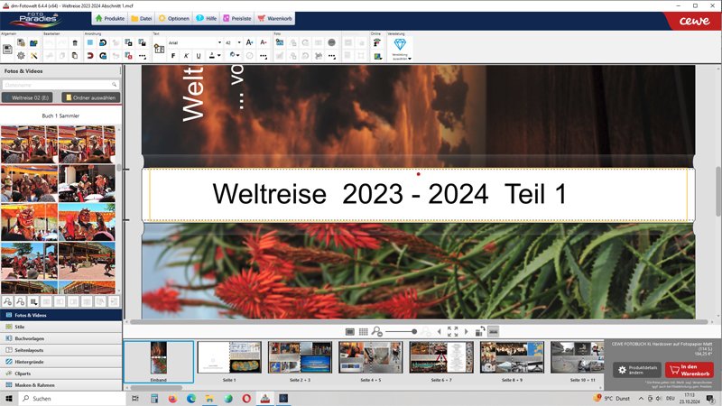Click the search magnifier in the Dateiname field
Screen dimensions: 722x406
(x=114, y=85)
